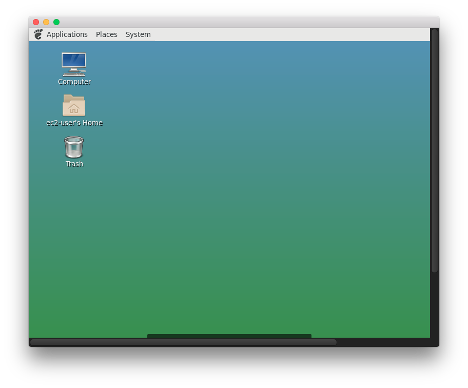Click the dark bar at desktop bottom edge
468x388 pixels.
coord(229,336)
